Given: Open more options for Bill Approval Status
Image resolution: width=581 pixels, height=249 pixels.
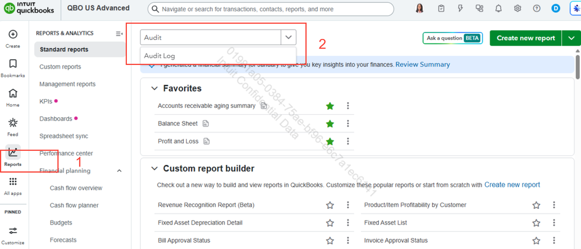Looking at the screenshot, I should coord(348,240).
